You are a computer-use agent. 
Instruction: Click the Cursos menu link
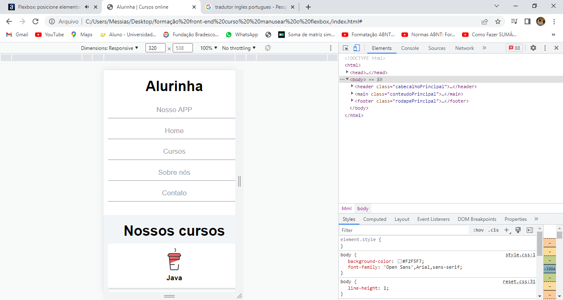[x=174, y=151]
